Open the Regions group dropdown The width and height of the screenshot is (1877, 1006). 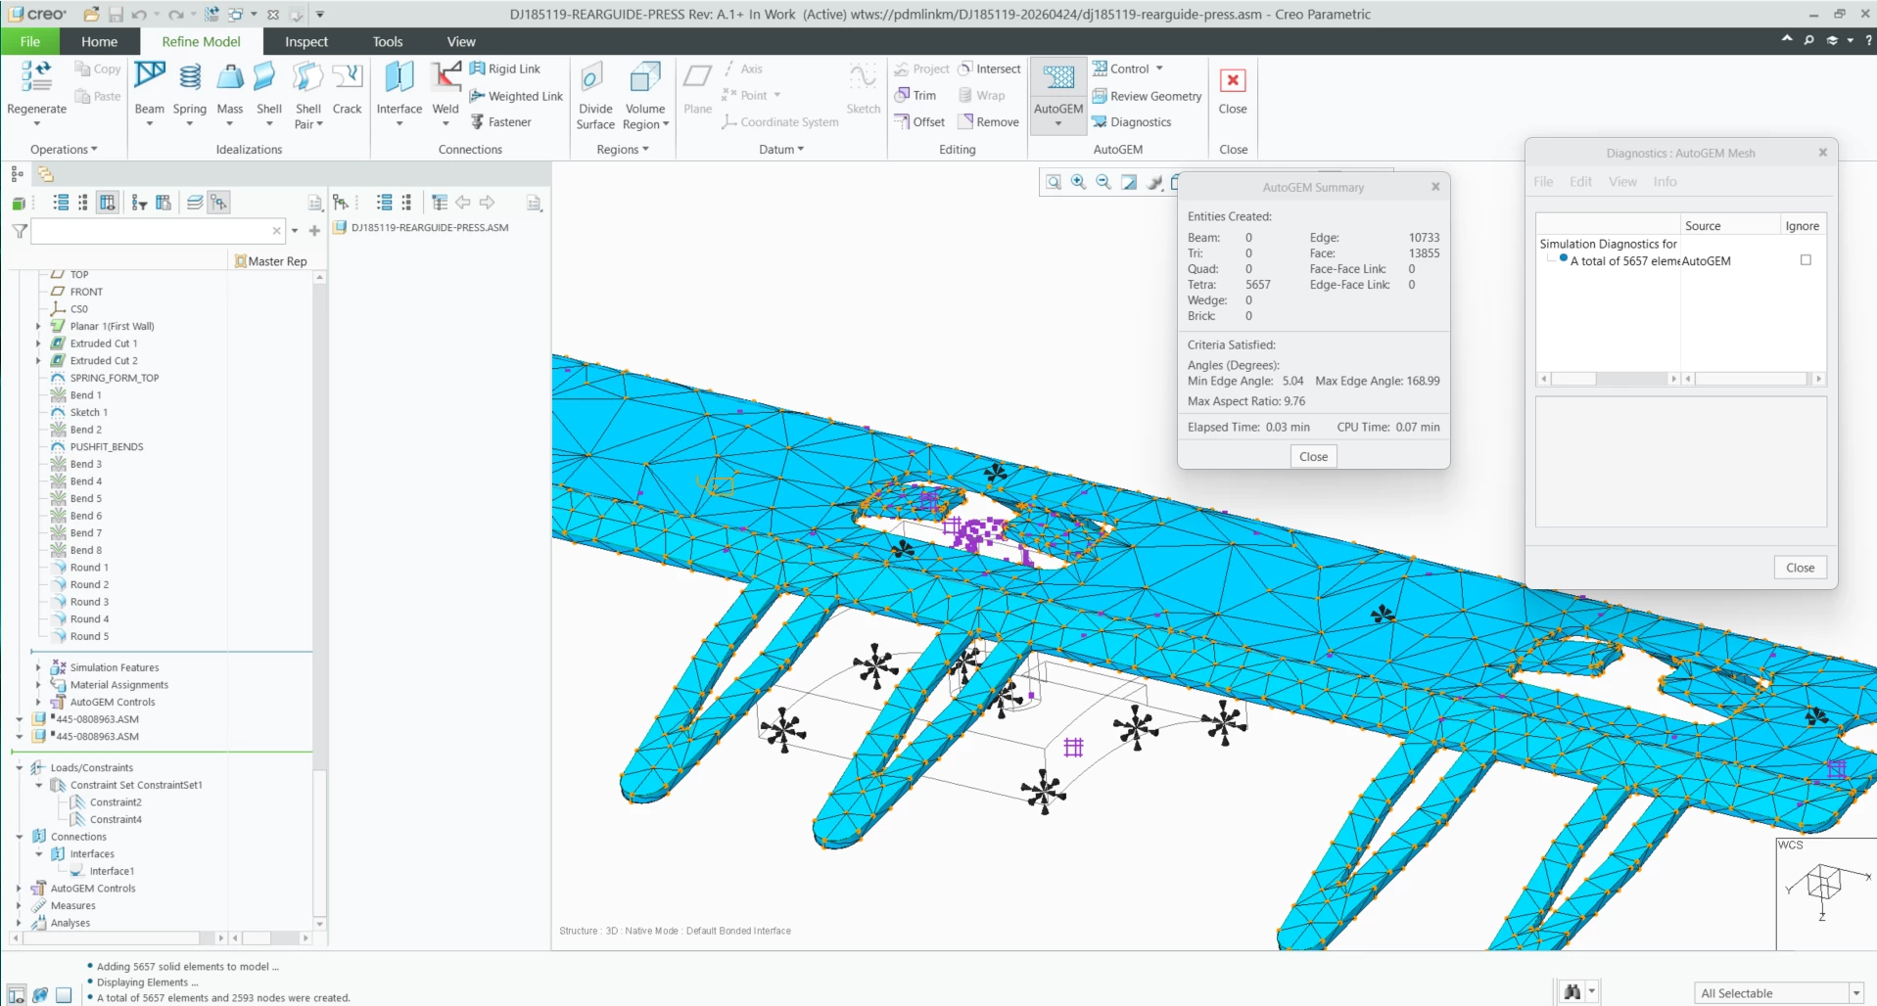click(623, 150)
